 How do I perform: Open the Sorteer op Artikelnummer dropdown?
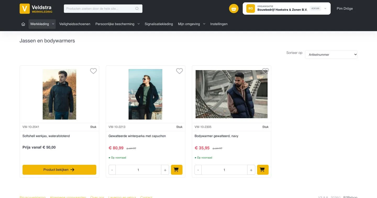tap(331, 54)
